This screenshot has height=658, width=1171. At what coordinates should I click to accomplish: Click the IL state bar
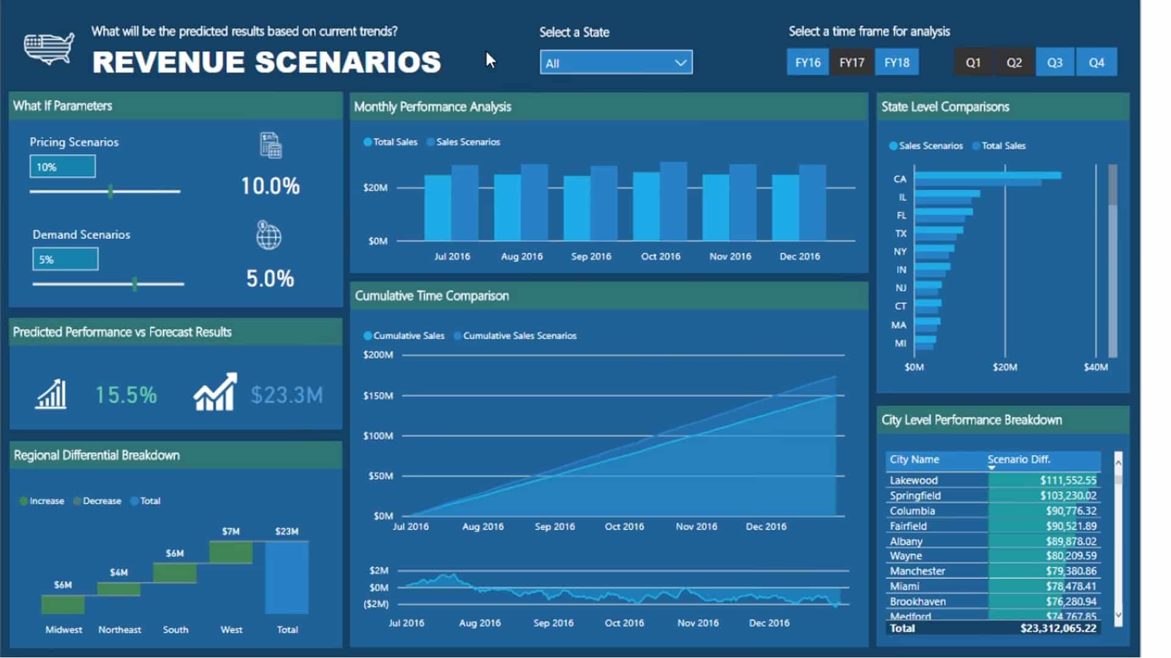pyautogui.click(x=947, y=197)
